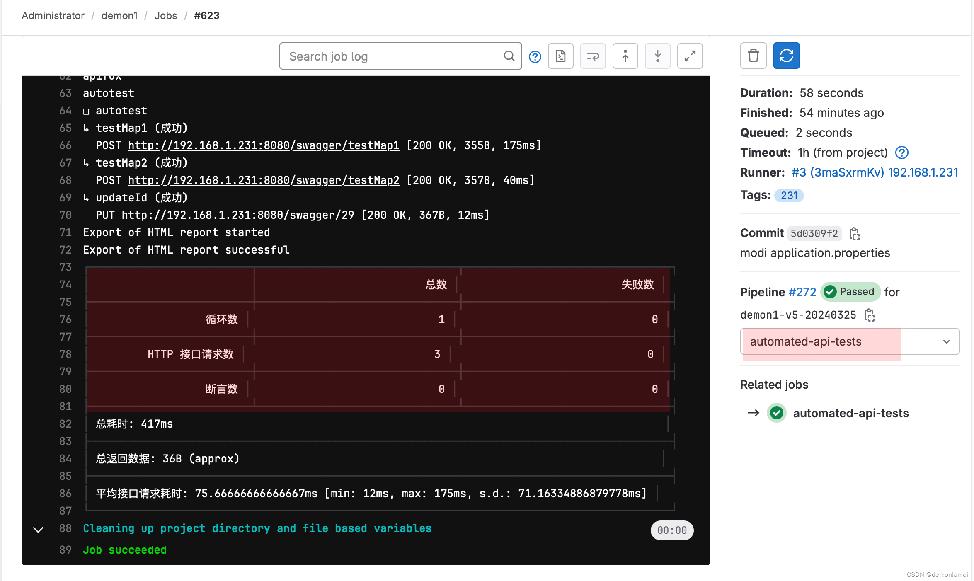Open the automated-api-tests job dropdown
Viewport: 974px width, 581px height.
(x=946, y=341)
